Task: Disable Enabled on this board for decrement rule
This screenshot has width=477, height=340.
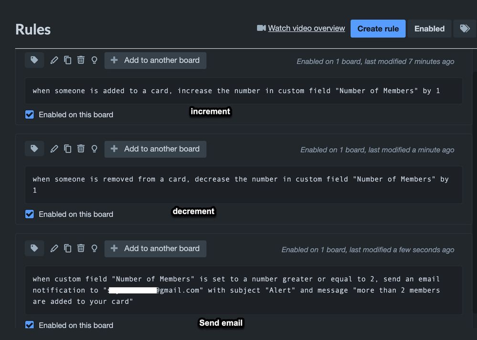Action: click(x=29, y=214)
